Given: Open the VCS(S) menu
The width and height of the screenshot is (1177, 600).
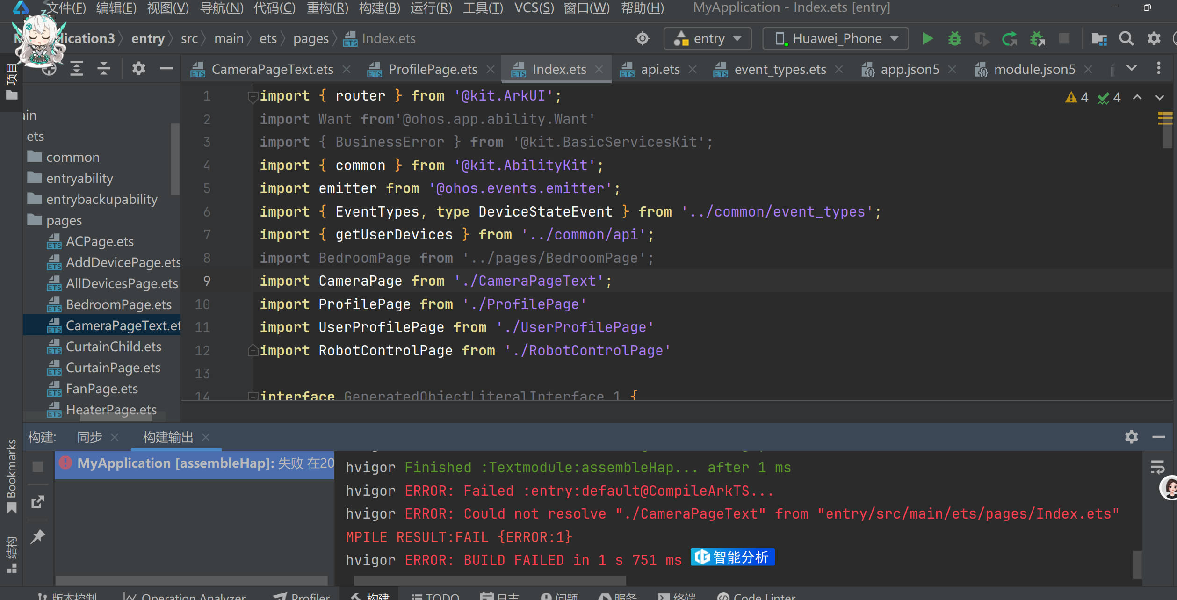Looking at the screenshot, I should click(534, 7).
